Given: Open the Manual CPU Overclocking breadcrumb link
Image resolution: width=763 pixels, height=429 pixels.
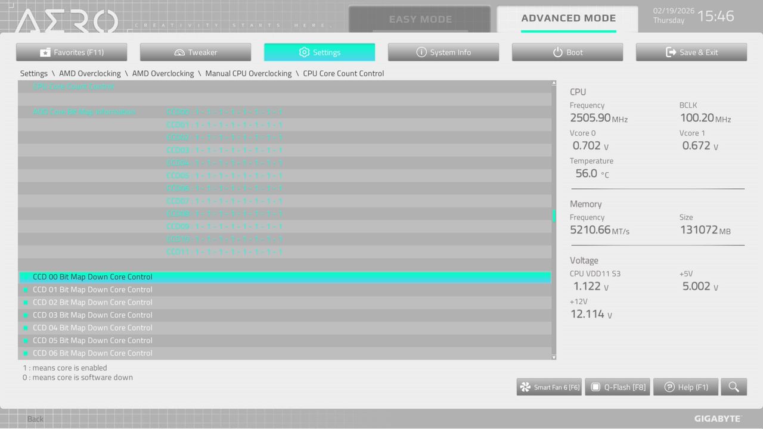Looking at the screenshot, I should point(249,73).
